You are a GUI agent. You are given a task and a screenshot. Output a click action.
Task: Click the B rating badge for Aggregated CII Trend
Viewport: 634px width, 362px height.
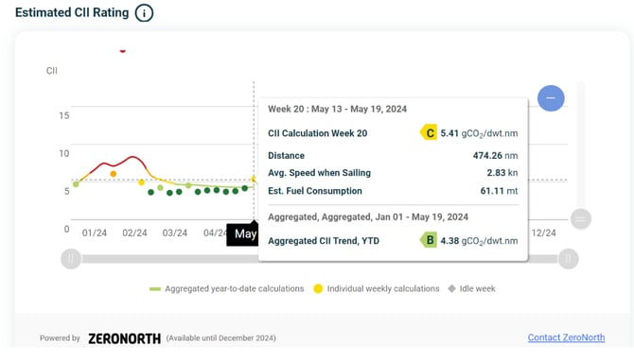(429, 240)
